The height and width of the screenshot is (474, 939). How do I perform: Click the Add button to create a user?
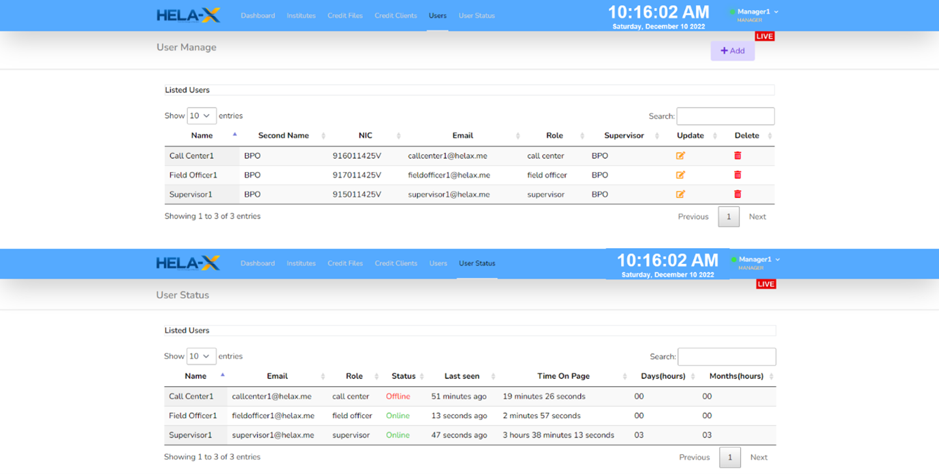(x=732, y=50)
